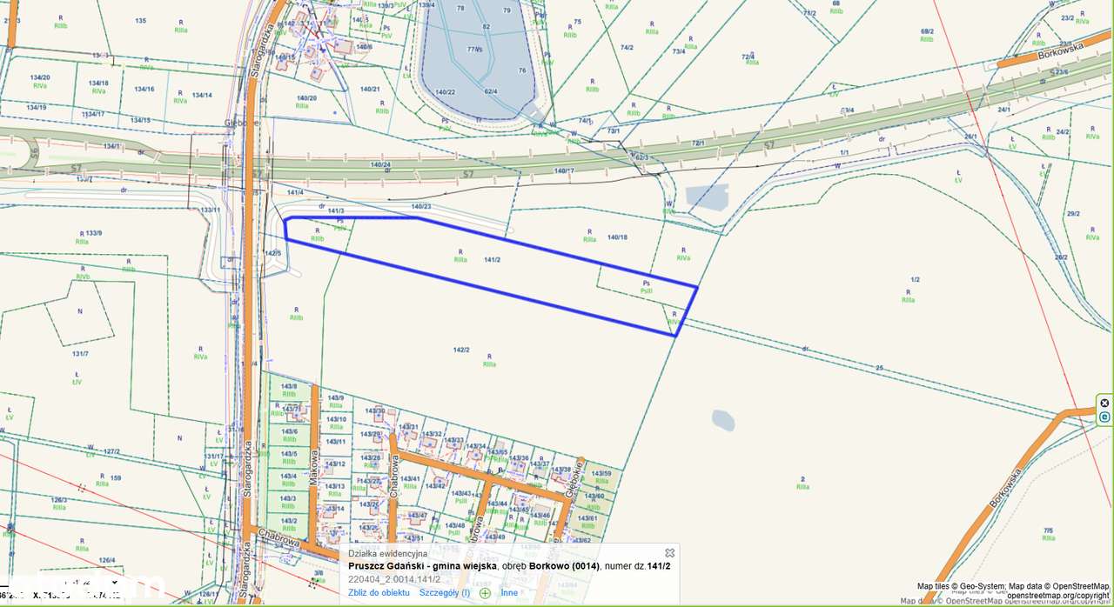Click the '135' parcel label

[141, 19]
